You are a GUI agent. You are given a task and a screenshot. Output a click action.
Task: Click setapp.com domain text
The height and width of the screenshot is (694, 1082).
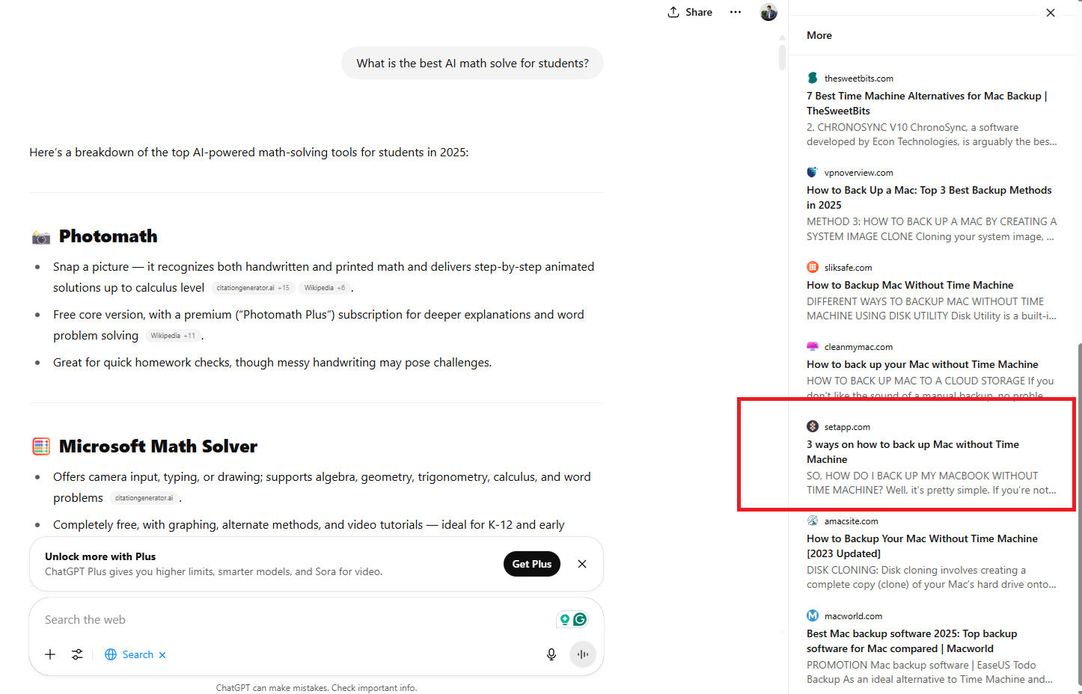pos(847,427)
